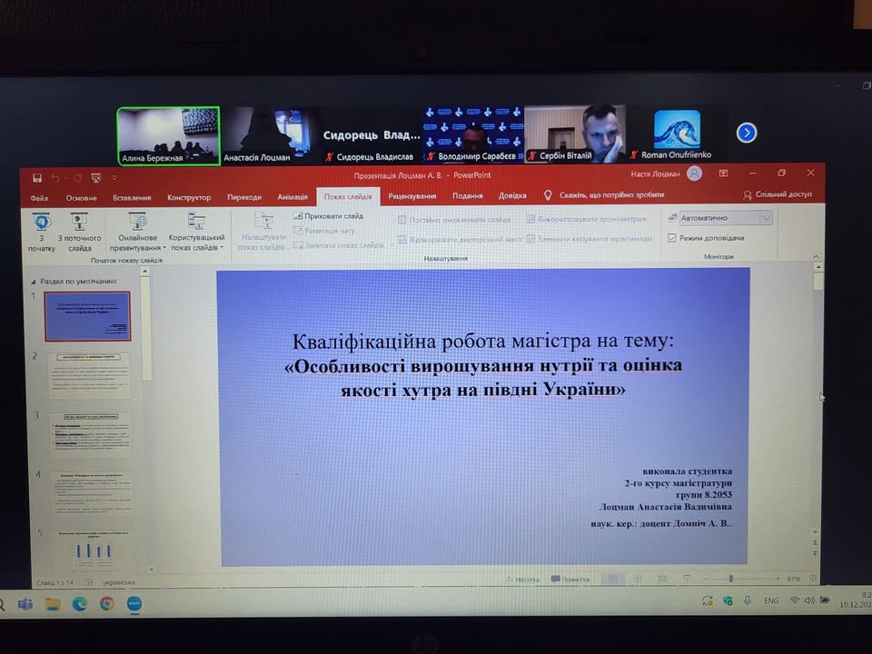Open Ribbon Display Options icon in title bar
This screenshot has height=654, width=872.
[x=723, y=173]
